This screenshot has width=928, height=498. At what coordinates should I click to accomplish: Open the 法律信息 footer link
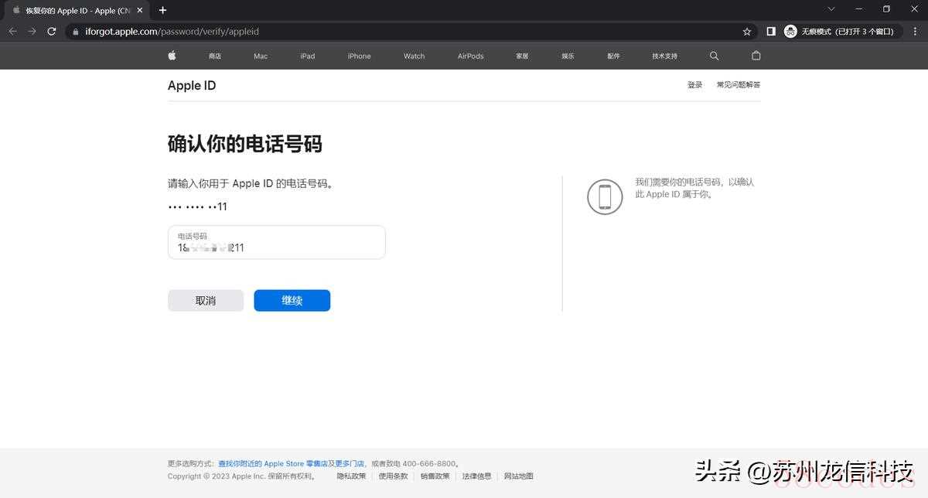[x=477, y=476]
